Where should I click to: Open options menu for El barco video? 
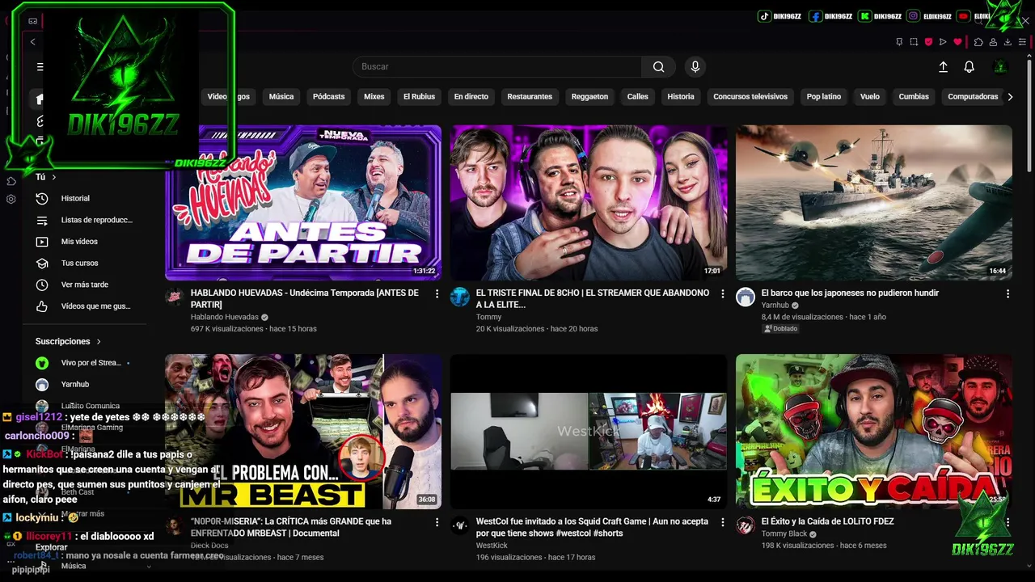(x=1008, y=294)
